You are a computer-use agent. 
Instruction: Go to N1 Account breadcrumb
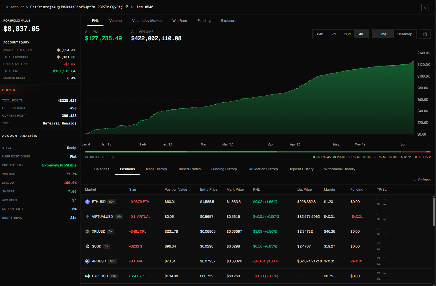coord(15,7)
